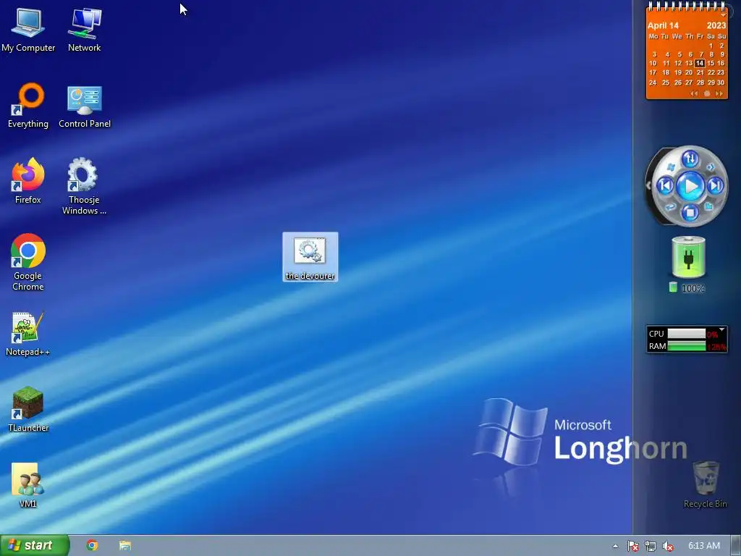This screenshot has height=556, width=741.
Task: Open the file explorer taskbar icon
Action: tap(124, 546)
